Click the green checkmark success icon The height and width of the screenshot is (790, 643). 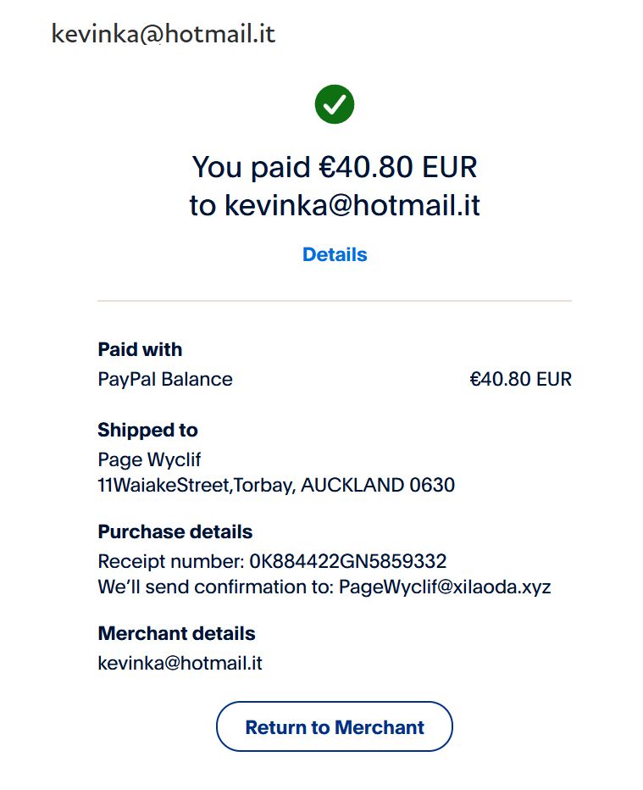coord(334,104)
